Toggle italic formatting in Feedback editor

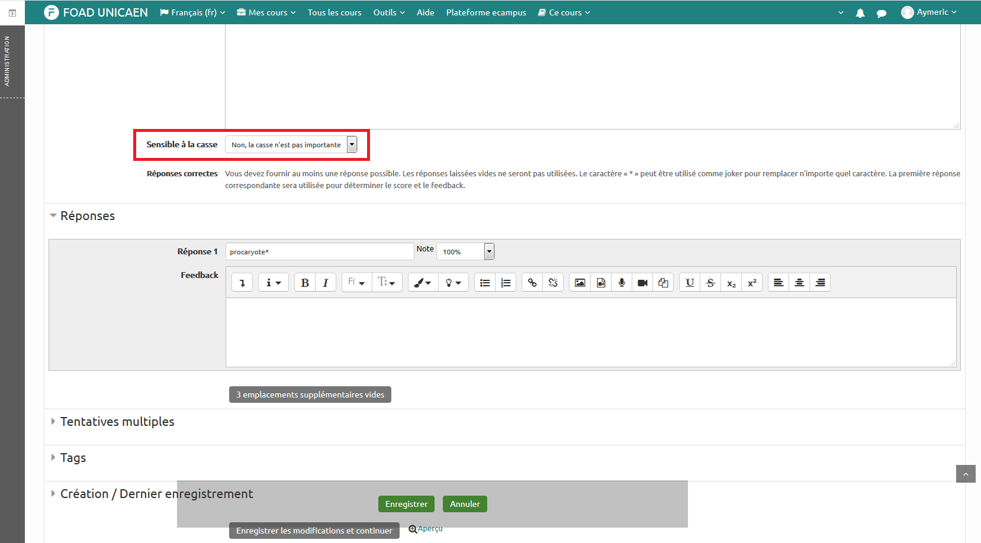[326, 283]
